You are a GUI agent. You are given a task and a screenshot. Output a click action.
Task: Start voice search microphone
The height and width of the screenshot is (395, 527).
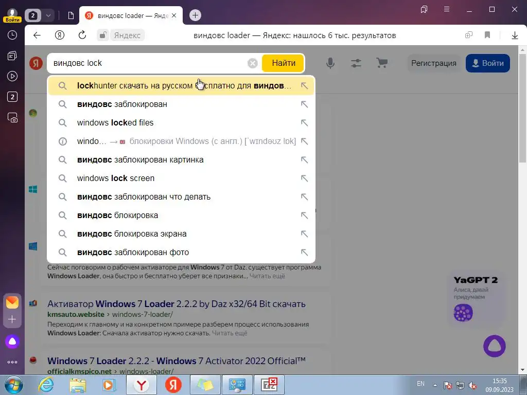pos(330,63)
